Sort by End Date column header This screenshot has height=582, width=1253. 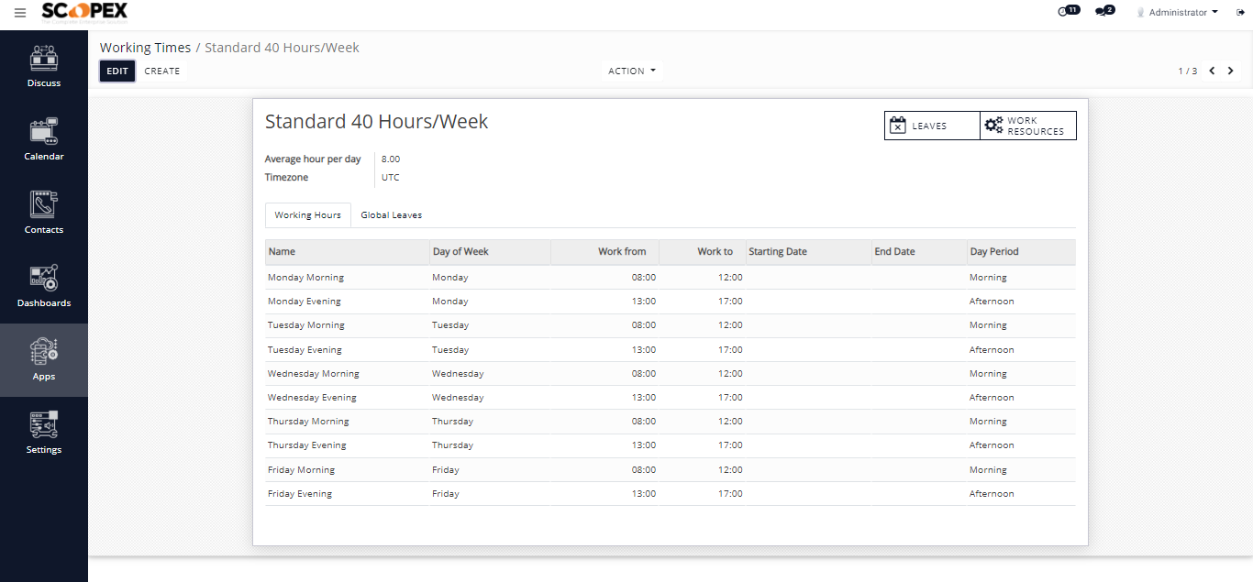pos(919,251)
